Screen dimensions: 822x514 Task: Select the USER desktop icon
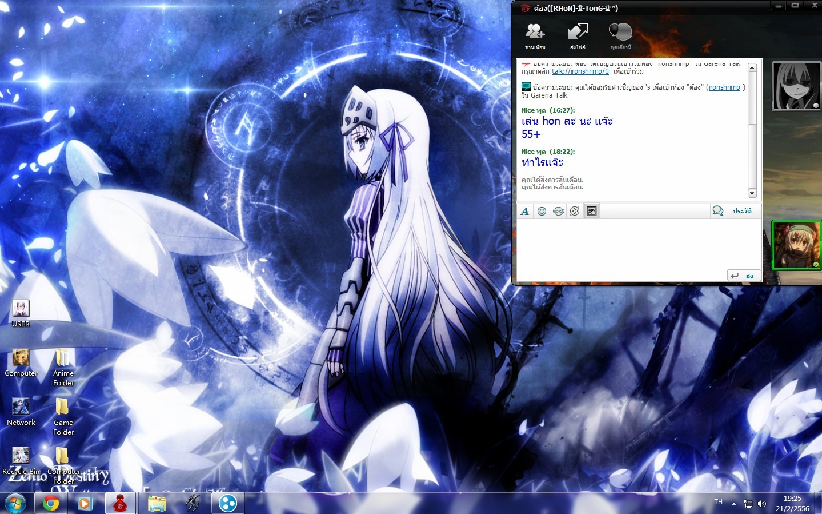click(x=21, y=313)
